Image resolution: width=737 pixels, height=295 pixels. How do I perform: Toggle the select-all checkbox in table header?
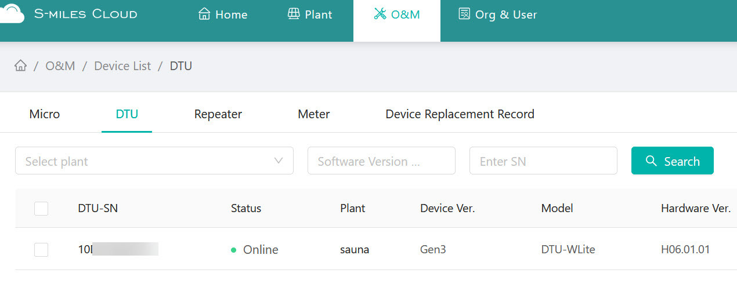[41, 208]
